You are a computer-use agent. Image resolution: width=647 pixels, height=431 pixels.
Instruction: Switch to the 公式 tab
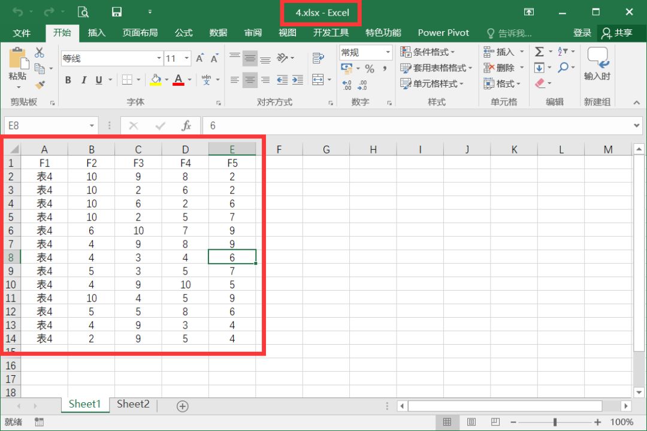click(184, 33)
